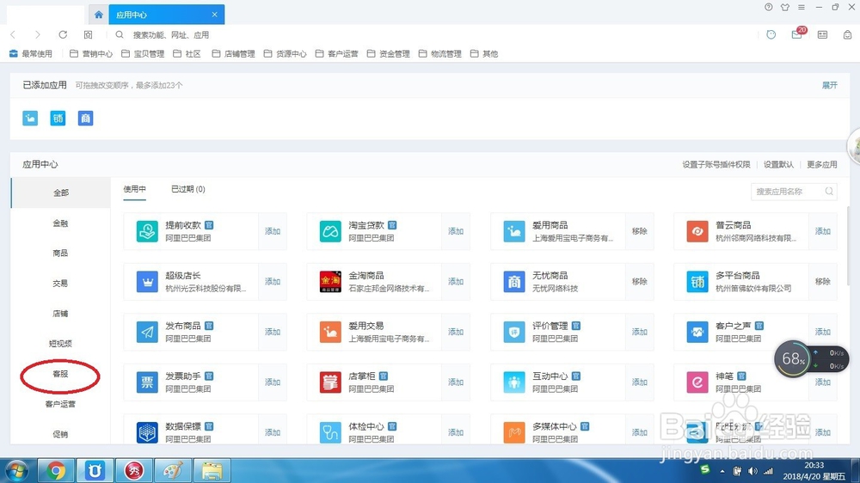Viewport: 860px width, 483px height.
Task: Add the 超级店长 app
Action: 273,281
